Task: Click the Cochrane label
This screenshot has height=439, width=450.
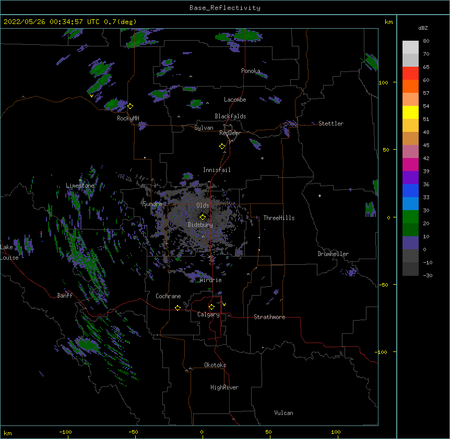Action: tap(168, 296)
